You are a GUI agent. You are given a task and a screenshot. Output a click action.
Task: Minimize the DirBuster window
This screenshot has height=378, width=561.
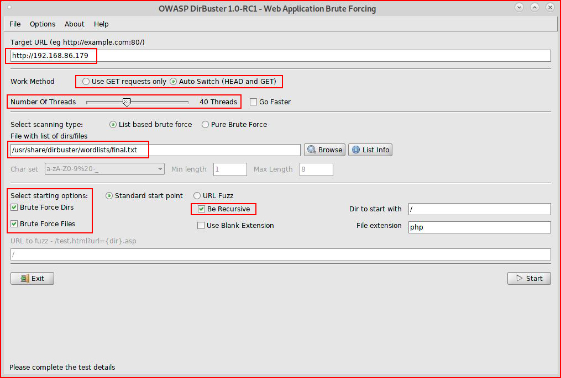coord(519,7)
